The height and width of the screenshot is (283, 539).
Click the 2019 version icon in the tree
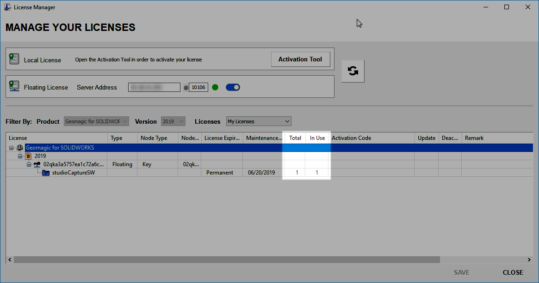pyautogui.click(x=27, y=156)
